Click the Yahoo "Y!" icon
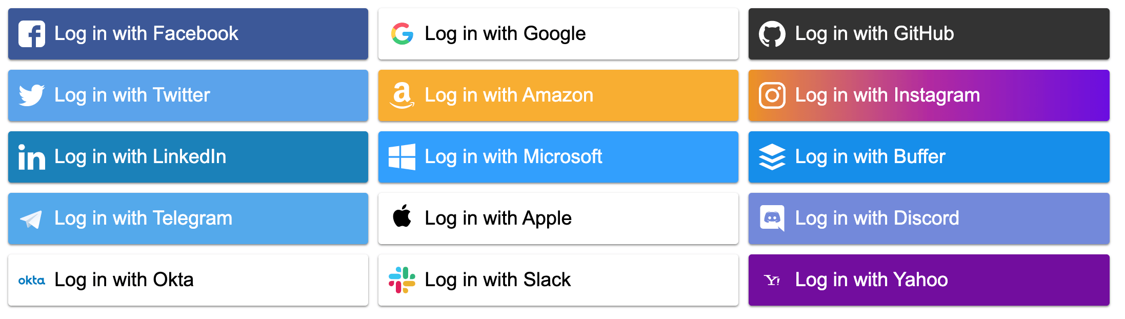The width and height of the screenshot is (1125, 319). pyautogui.click(x=773, y=280)
